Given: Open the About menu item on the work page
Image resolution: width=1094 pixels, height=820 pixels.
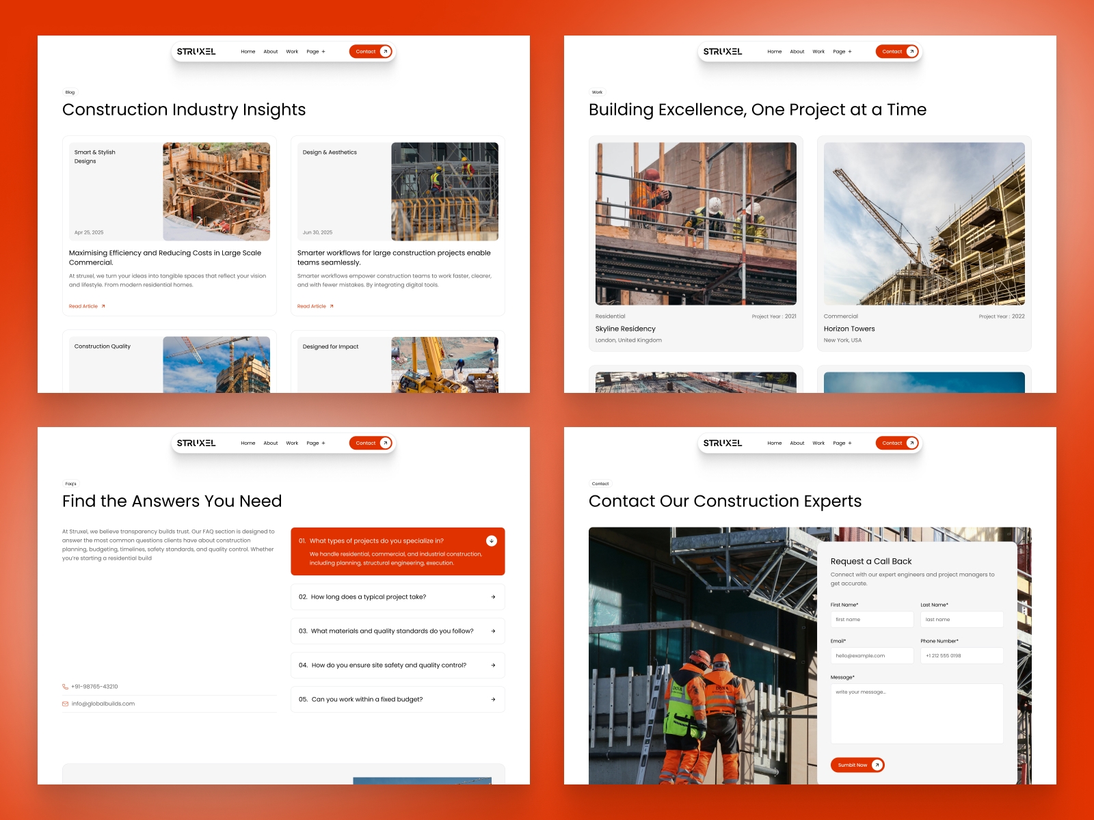Looking at the screenshot, I should coord(797,51).
